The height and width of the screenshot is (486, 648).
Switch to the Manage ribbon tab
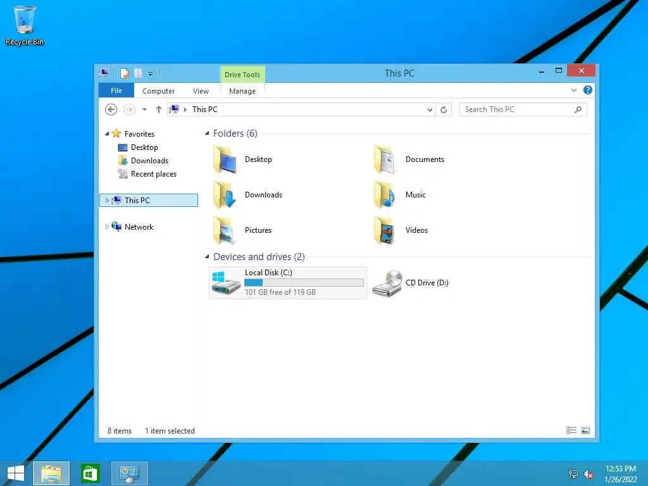(242, 91)
